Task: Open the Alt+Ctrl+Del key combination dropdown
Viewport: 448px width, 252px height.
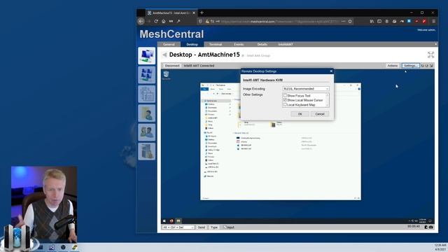Action: 178,227
